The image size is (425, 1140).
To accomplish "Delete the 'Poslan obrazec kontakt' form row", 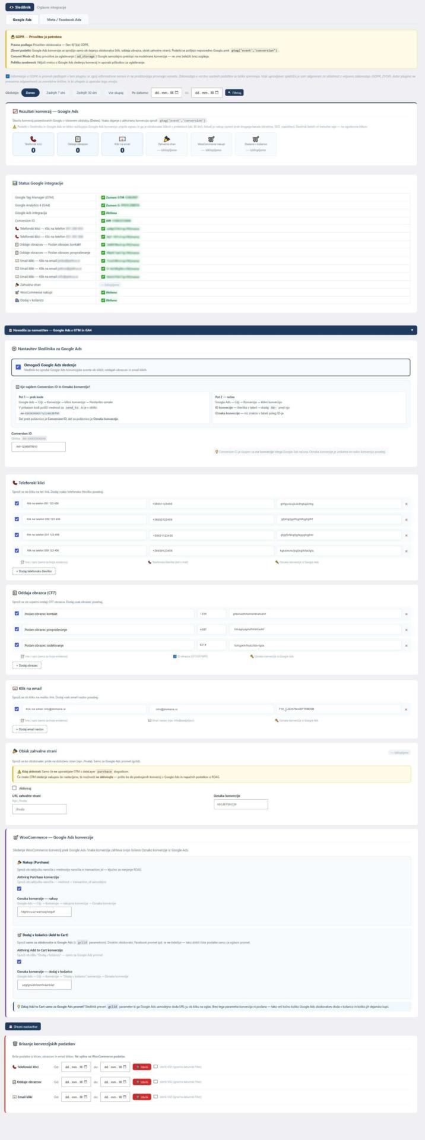I will pyautogui.click(x=406, y=614).
